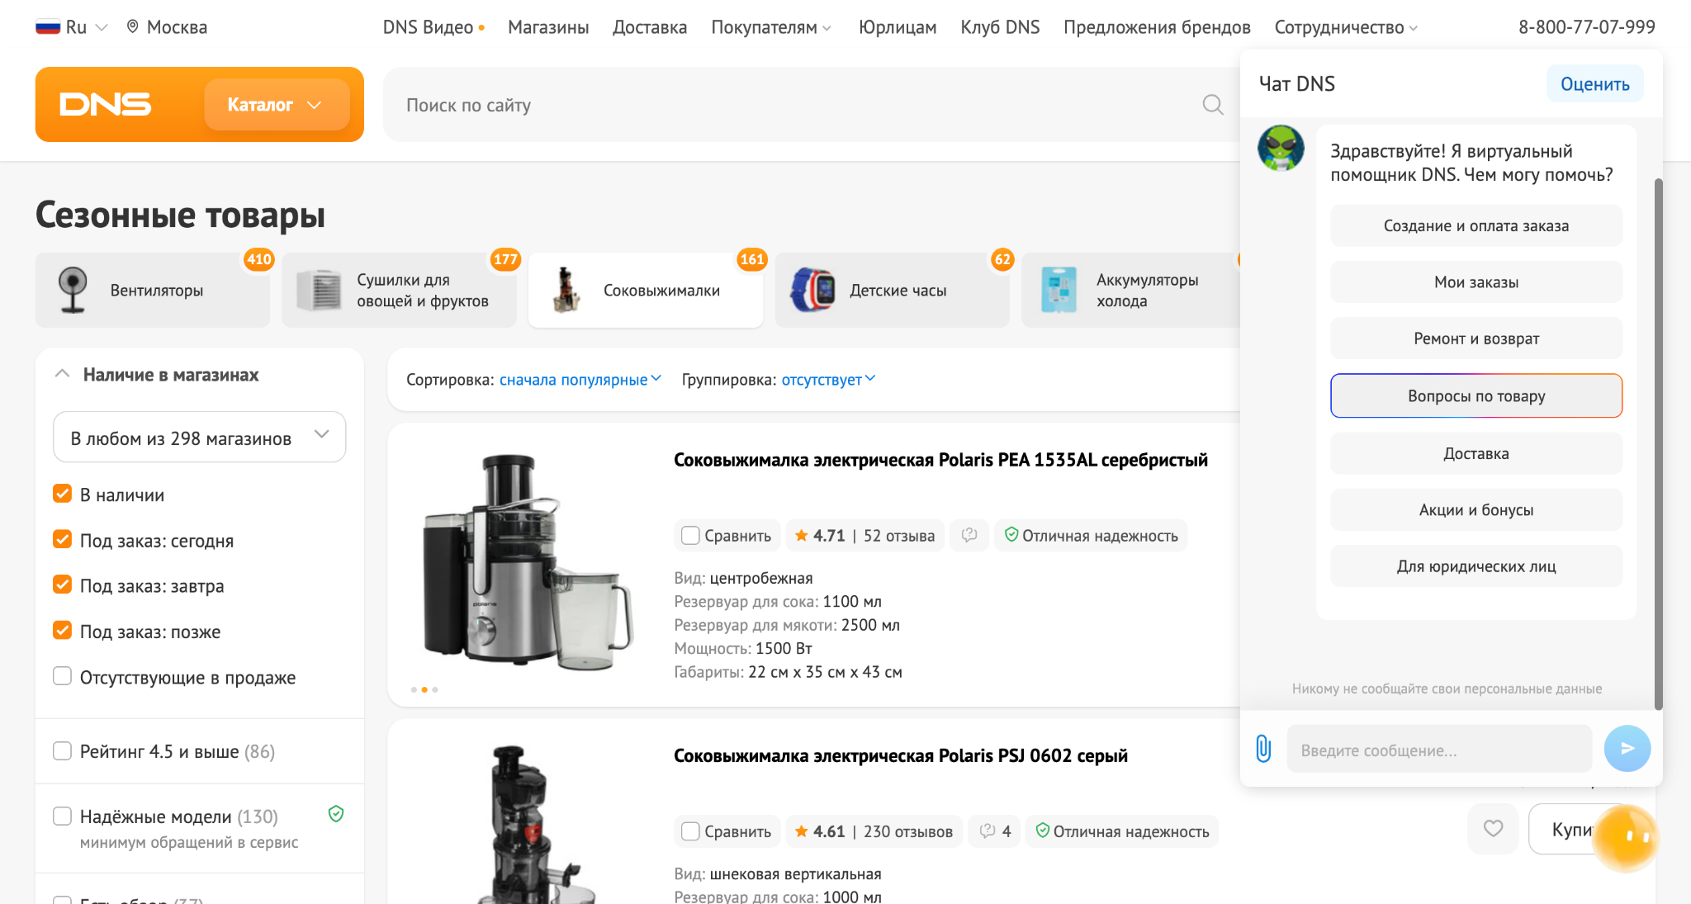This screenshot has height=904, width=1691.
Task: Enable Рейтинг 4.5 и выше filter
Action: [x=62, y=750]
